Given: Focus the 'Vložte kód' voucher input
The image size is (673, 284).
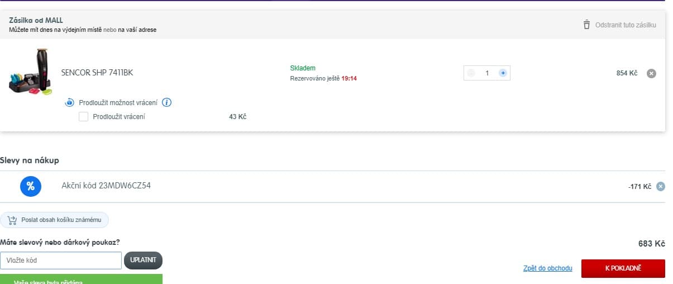Looking at the screenshot, I should (x=61, y=261).
